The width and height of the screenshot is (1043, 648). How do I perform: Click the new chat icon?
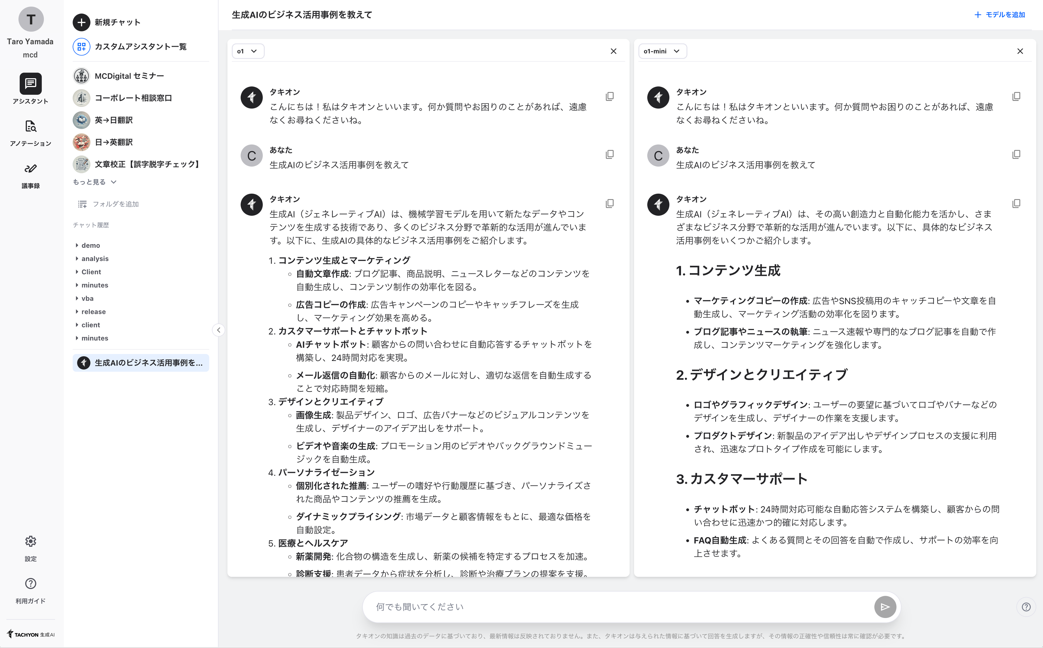coord(82,22)
